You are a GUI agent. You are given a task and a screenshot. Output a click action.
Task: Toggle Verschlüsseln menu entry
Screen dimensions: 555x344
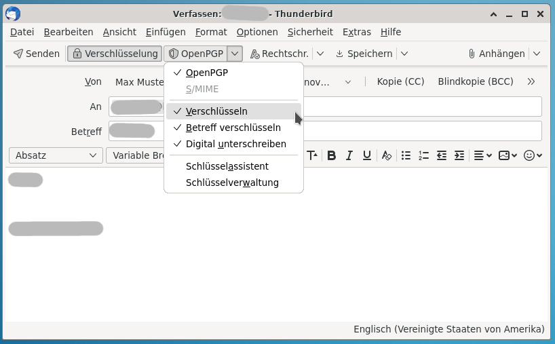233,111
